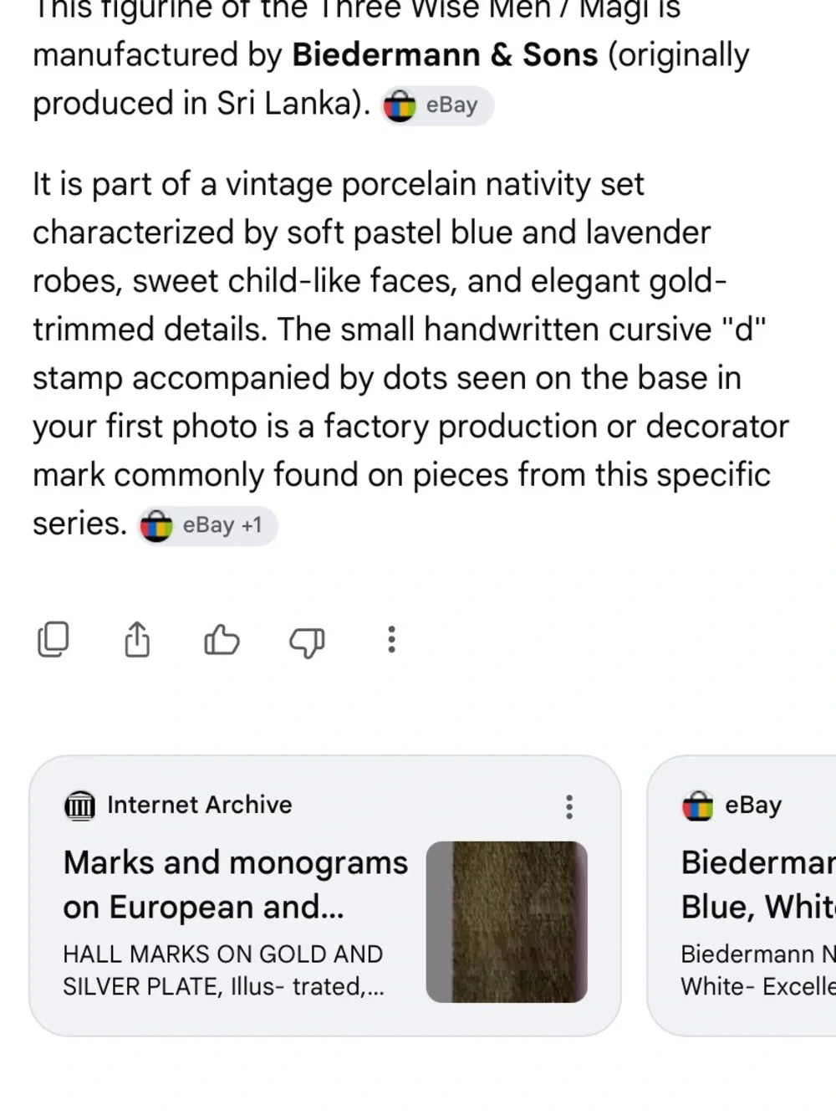Tap the 'eBay' source name on second card
836x1115 pixels.
(753, 805)
